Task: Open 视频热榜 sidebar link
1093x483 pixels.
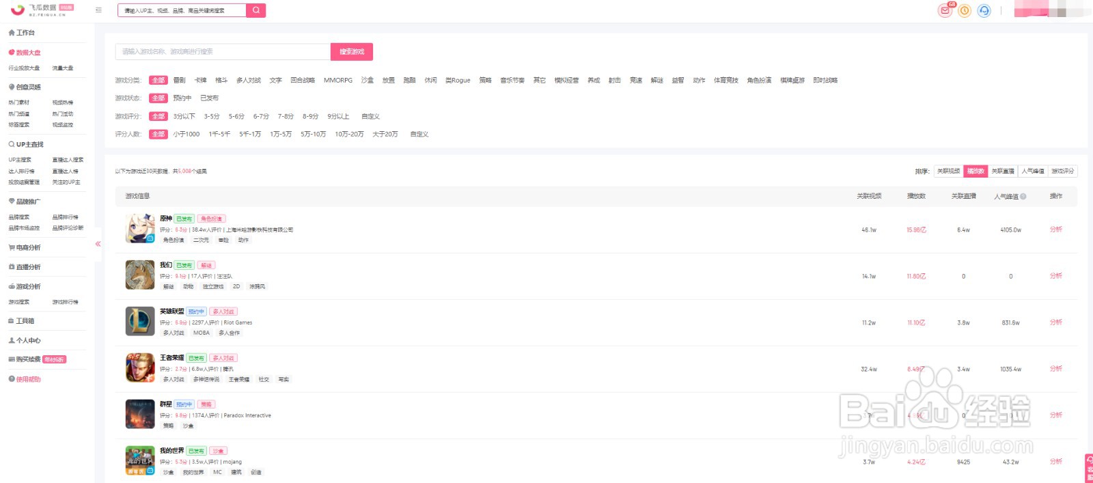Action: click(x=63, y=102)
